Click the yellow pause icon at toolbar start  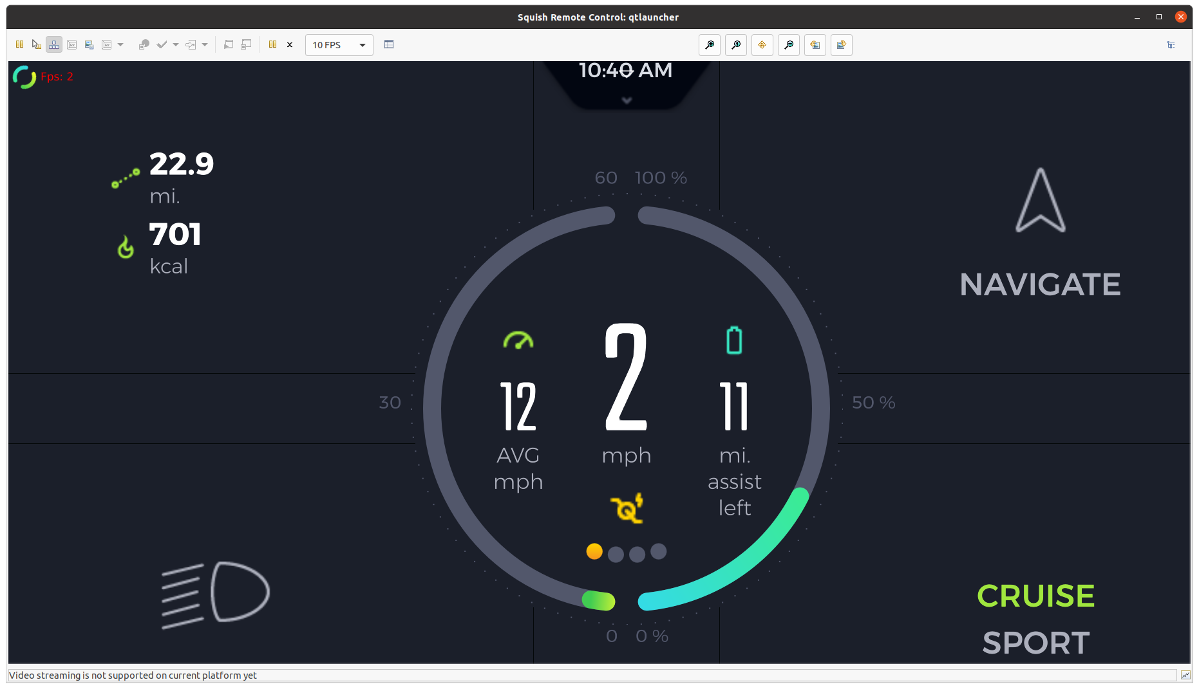(20, 44)
